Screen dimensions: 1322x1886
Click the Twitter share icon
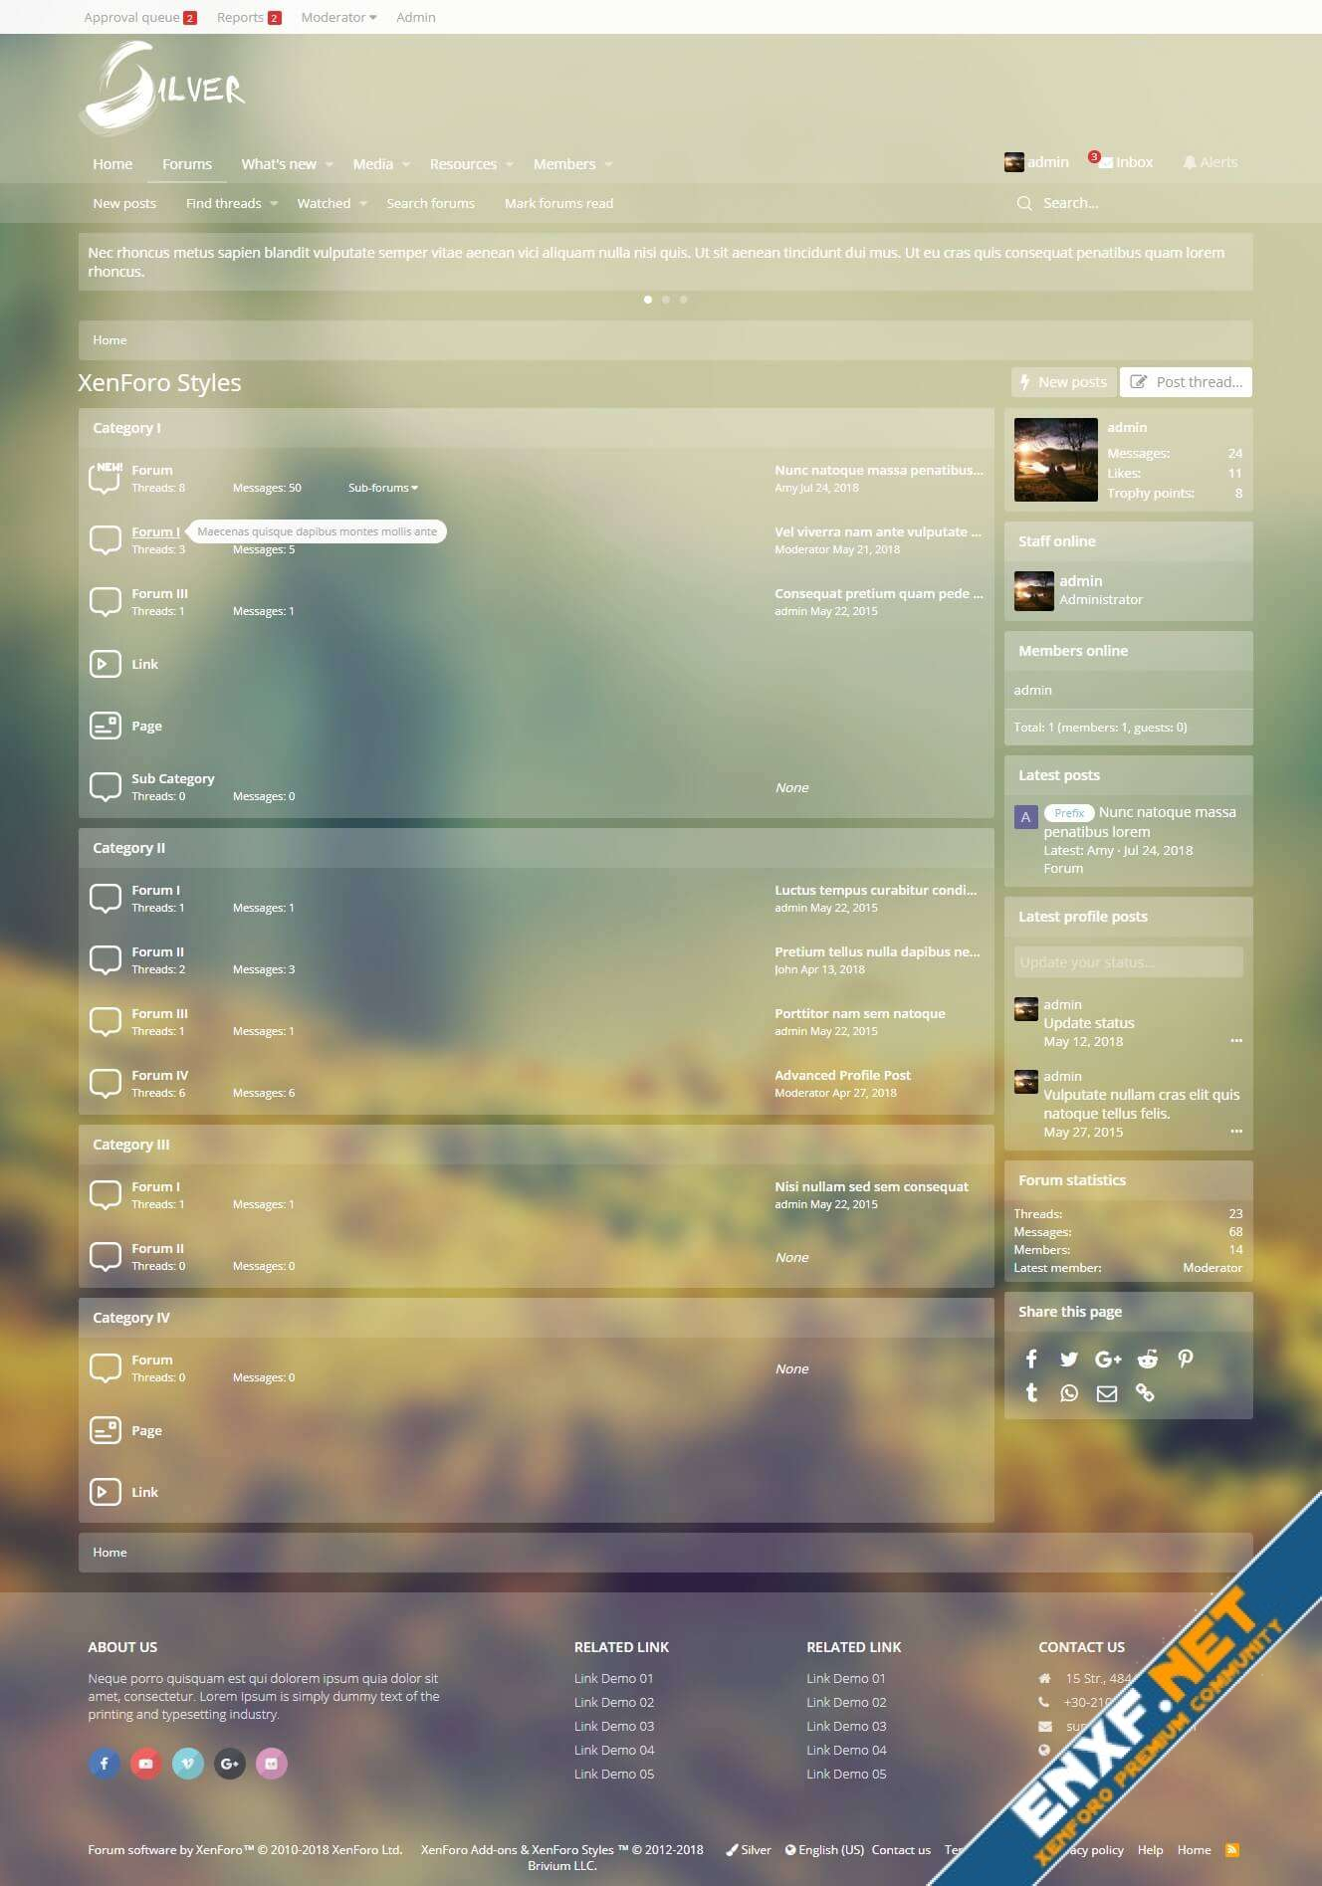[1069, 1359]
